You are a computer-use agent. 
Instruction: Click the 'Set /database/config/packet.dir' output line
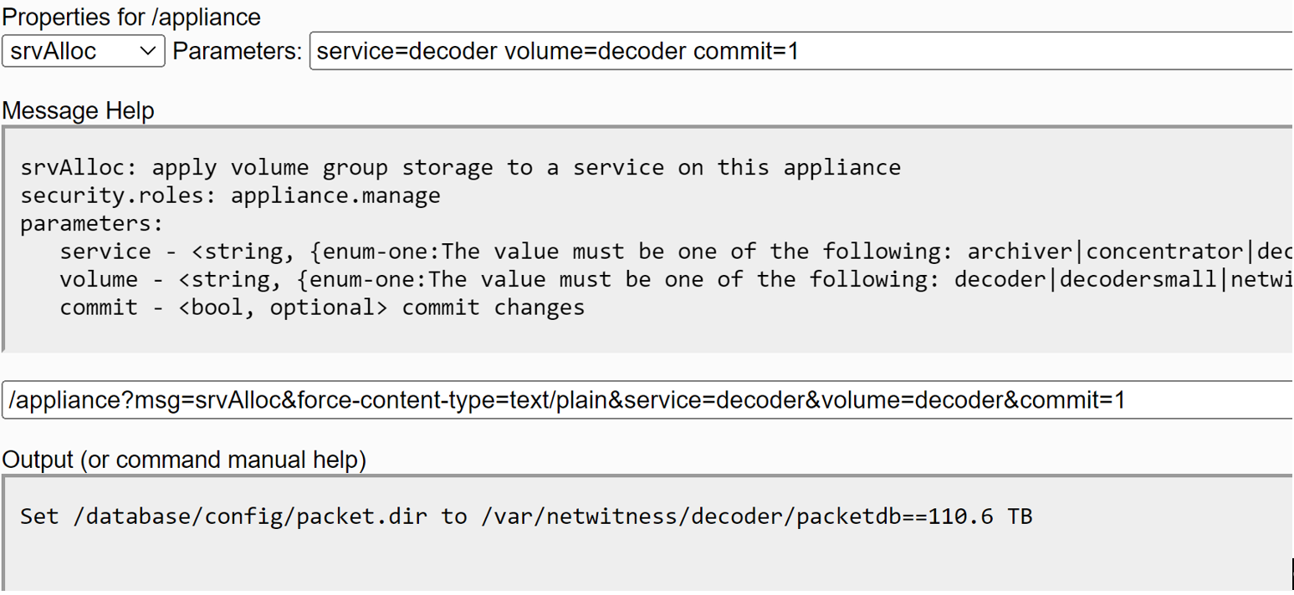point(526,516)
